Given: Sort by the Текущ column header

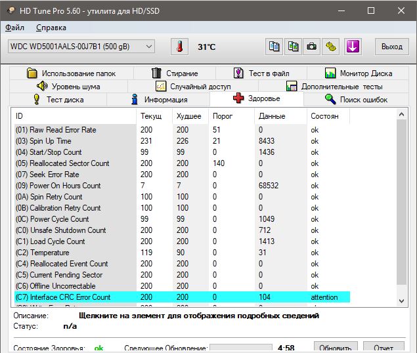Looking at the screenshot, I should pos(154,116).
